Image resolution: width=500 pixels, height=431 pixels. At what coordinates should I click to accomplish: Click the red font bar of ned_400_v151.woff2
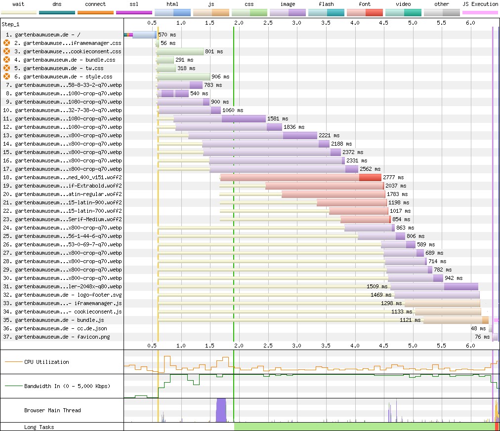(x=301, y=177)
